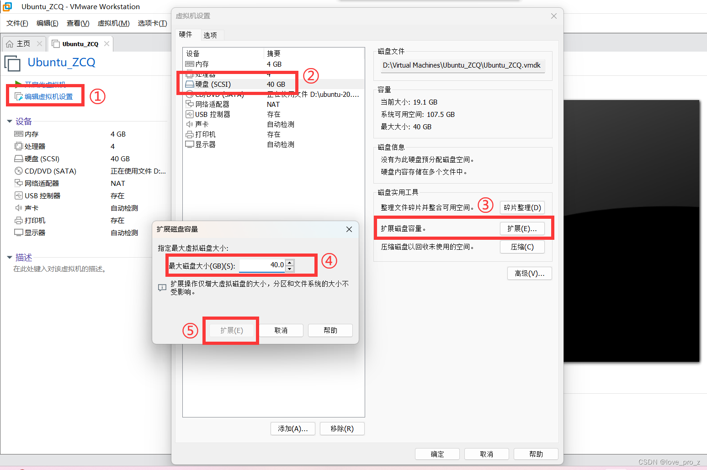Increment the maximum disk size spinner
The width and height of the screenshot is (707, 470).
[289, 262]
